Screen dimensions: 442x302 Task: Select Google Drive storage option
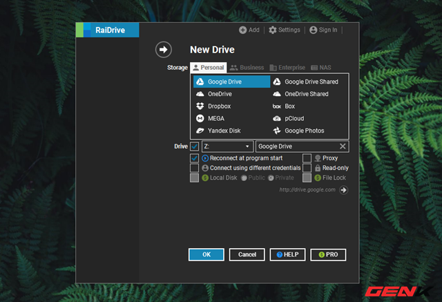(x=232, y=82)
